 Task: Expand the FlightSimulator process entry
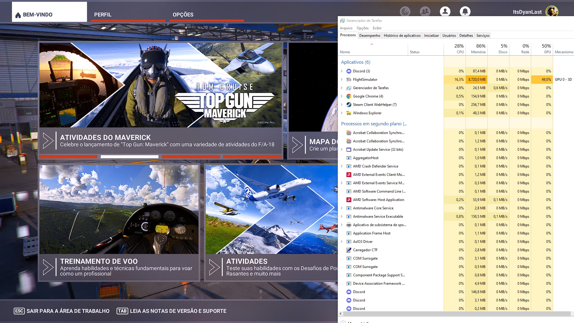pos(342,80)
